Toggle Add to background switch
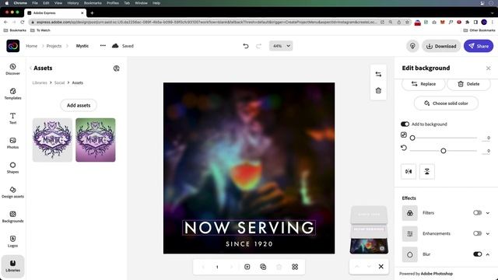 pos(405,124)
